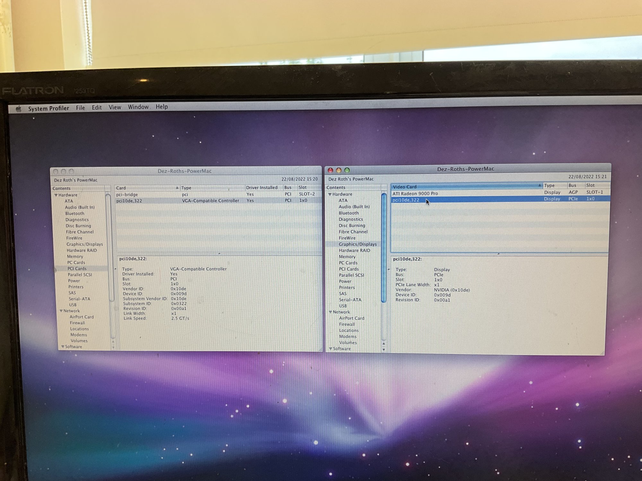Select Bluetooth in right window sidebar
Image resolution: width=642 pixels, height=481 pixels.
[349, 213]
